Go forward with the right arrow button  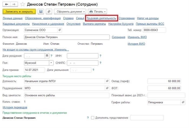(14, 4)
